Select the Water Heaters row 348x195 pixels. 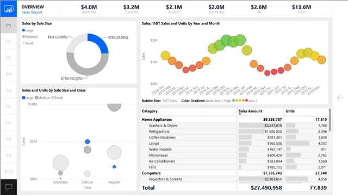234,149
